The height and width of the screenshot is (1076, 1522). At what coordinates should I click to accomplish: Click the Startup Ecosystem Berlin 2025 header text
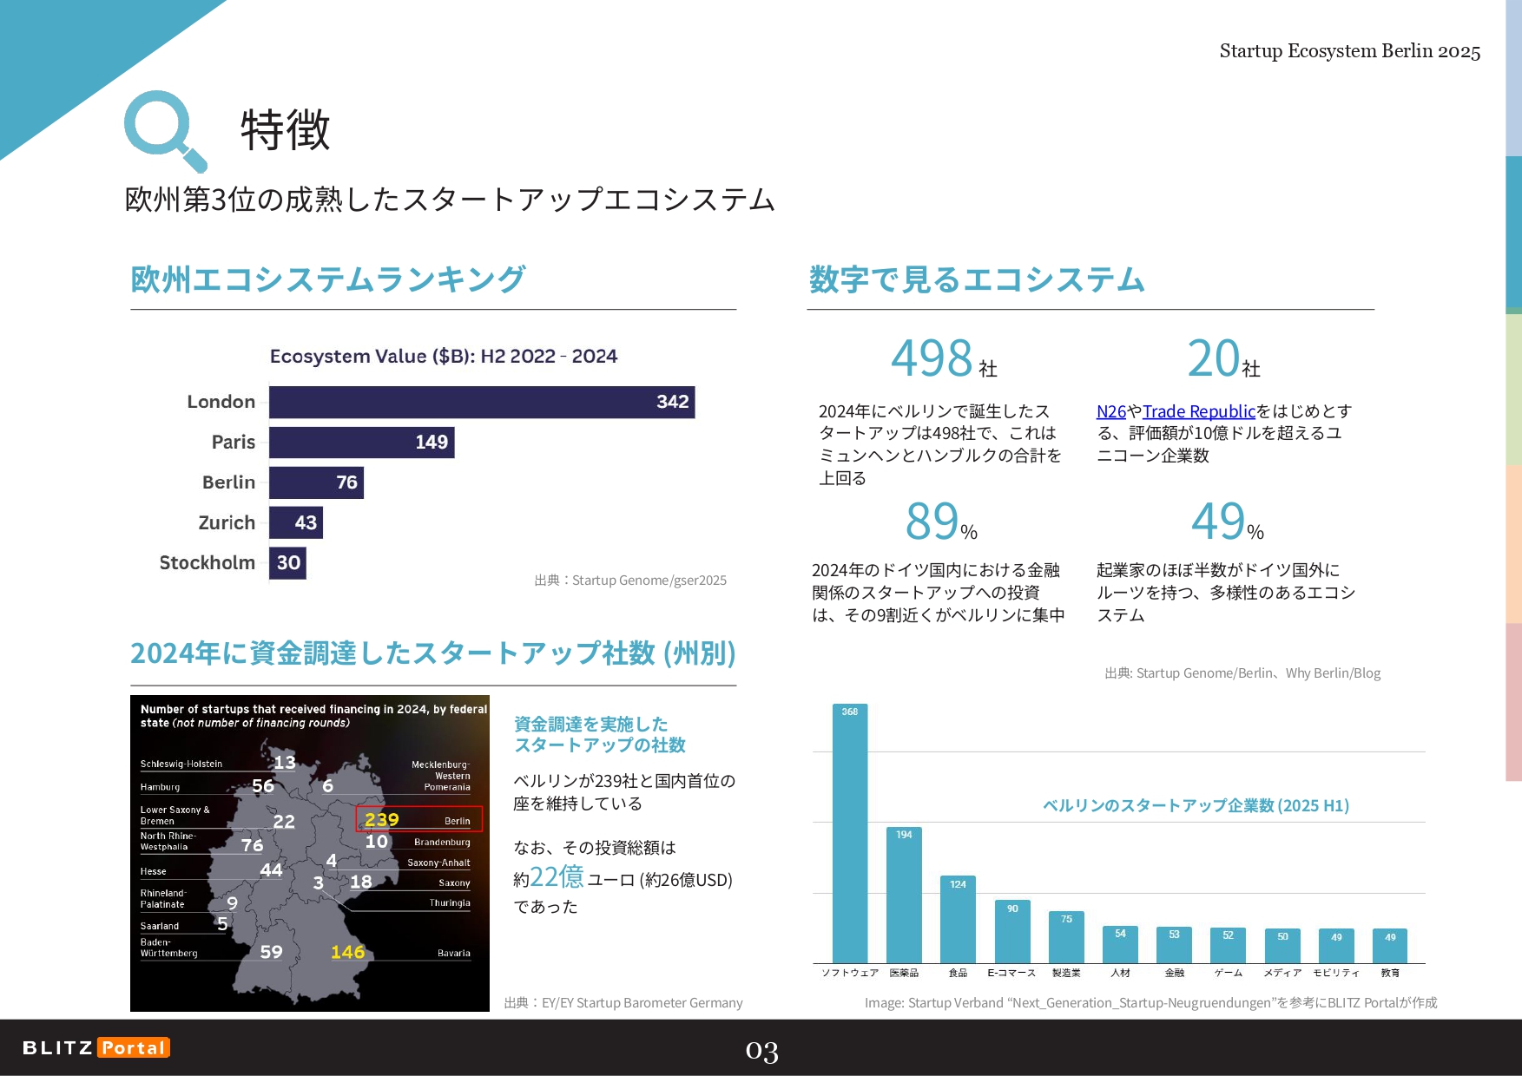(x=1349, y=51)
